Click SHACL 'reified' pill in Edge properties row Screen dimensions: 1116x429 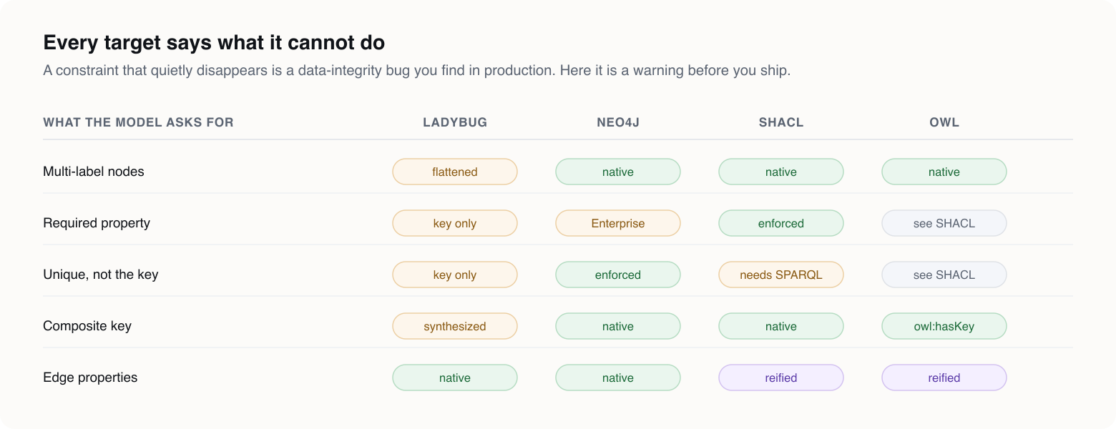tap(781, 378)
